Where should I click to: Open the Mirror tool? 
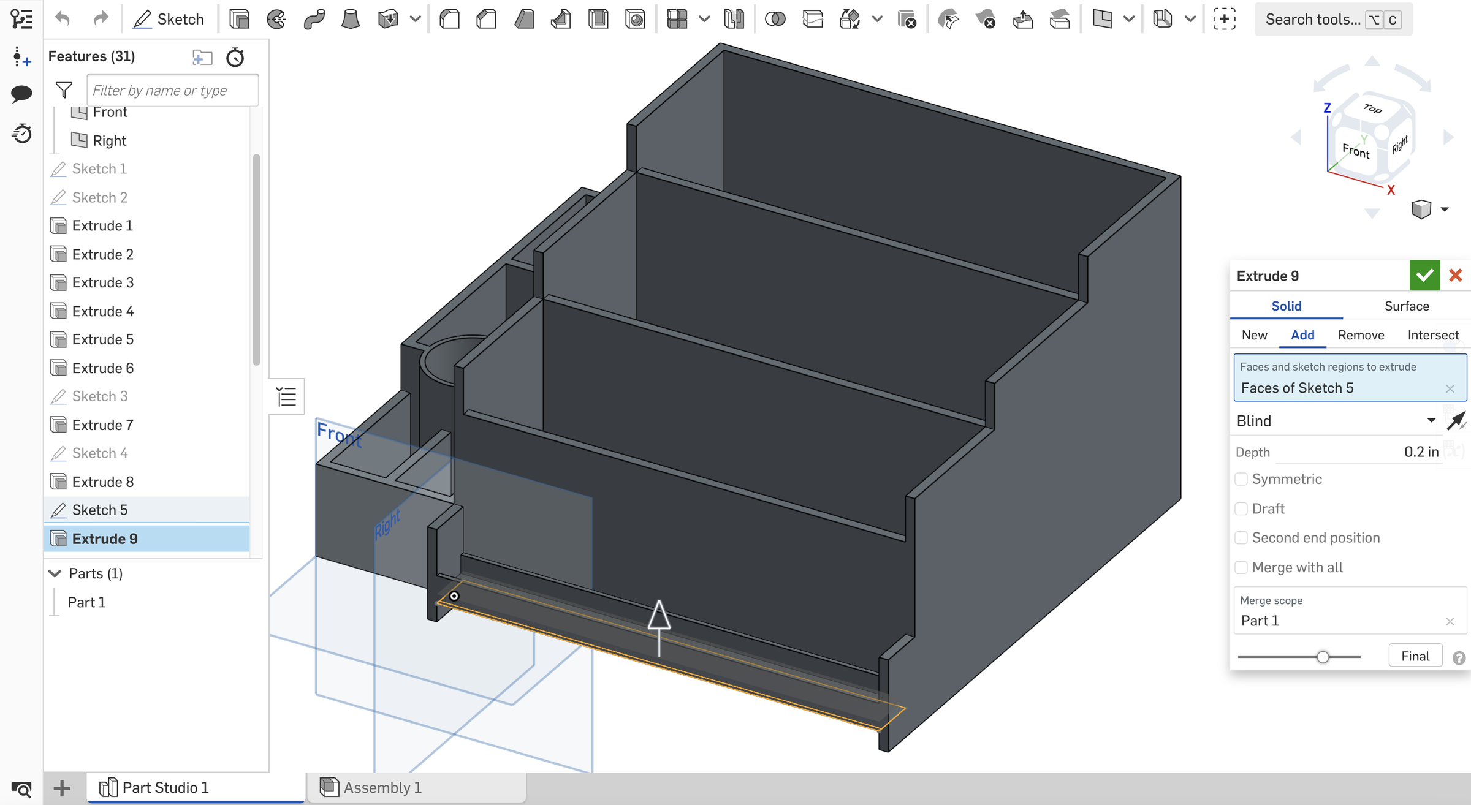click(x=734, y=18)
